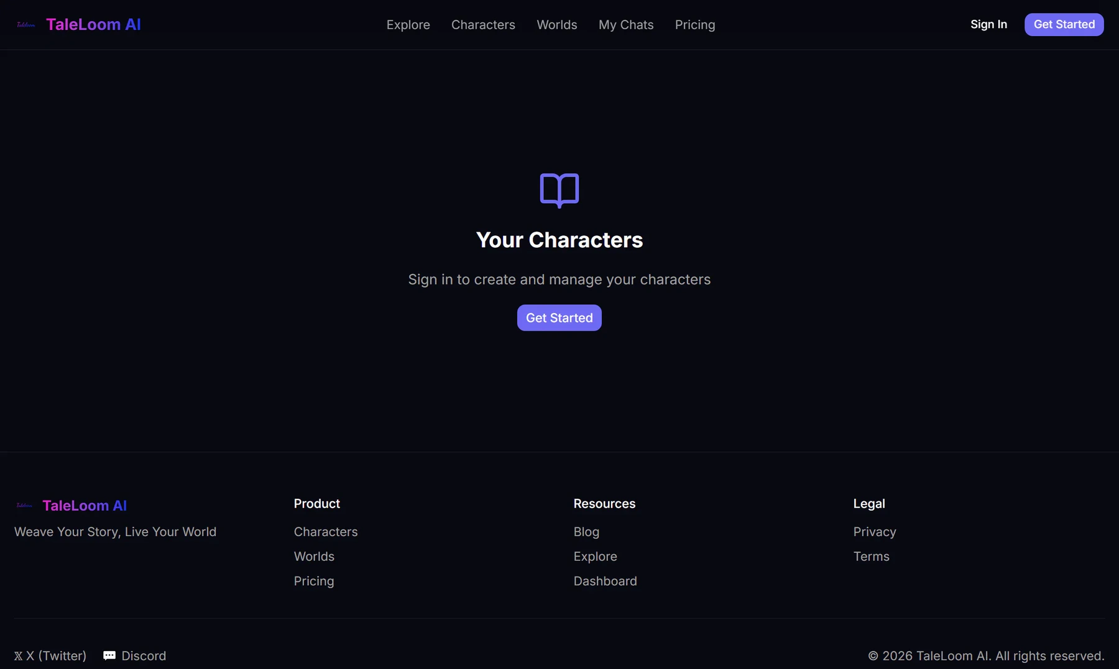The image size is (1119, 669).
Task: Click the Resources footer column heading
Action: click(x=604, y=504)
